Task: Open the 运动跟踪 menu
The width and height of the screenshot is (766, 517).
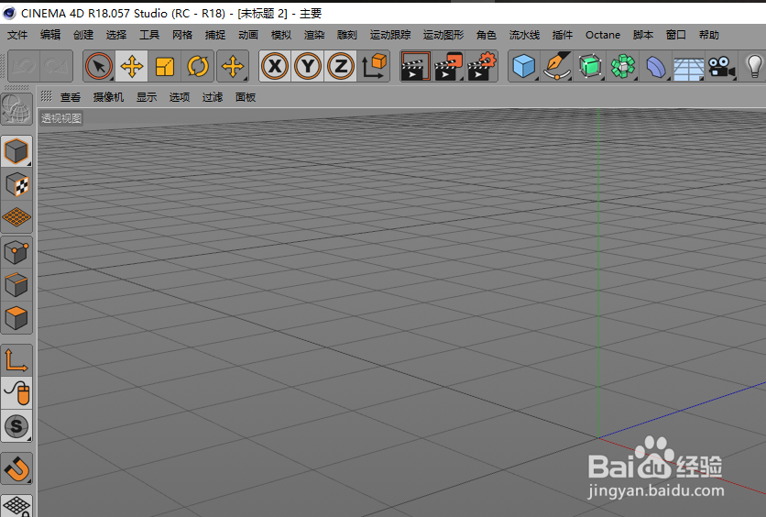Action: (389, 35)
